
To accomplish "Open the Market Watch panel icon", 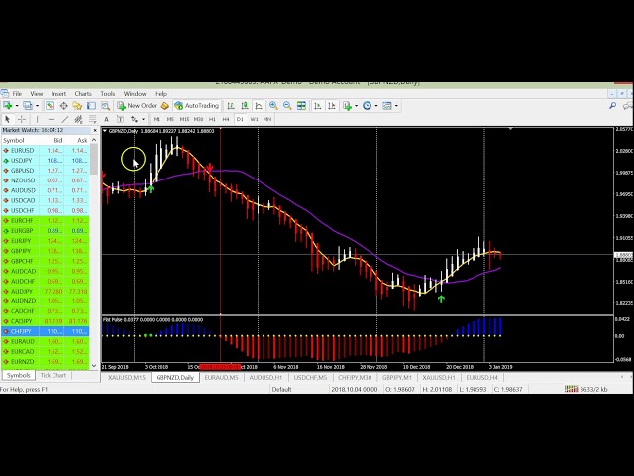I will click(50, 106).
